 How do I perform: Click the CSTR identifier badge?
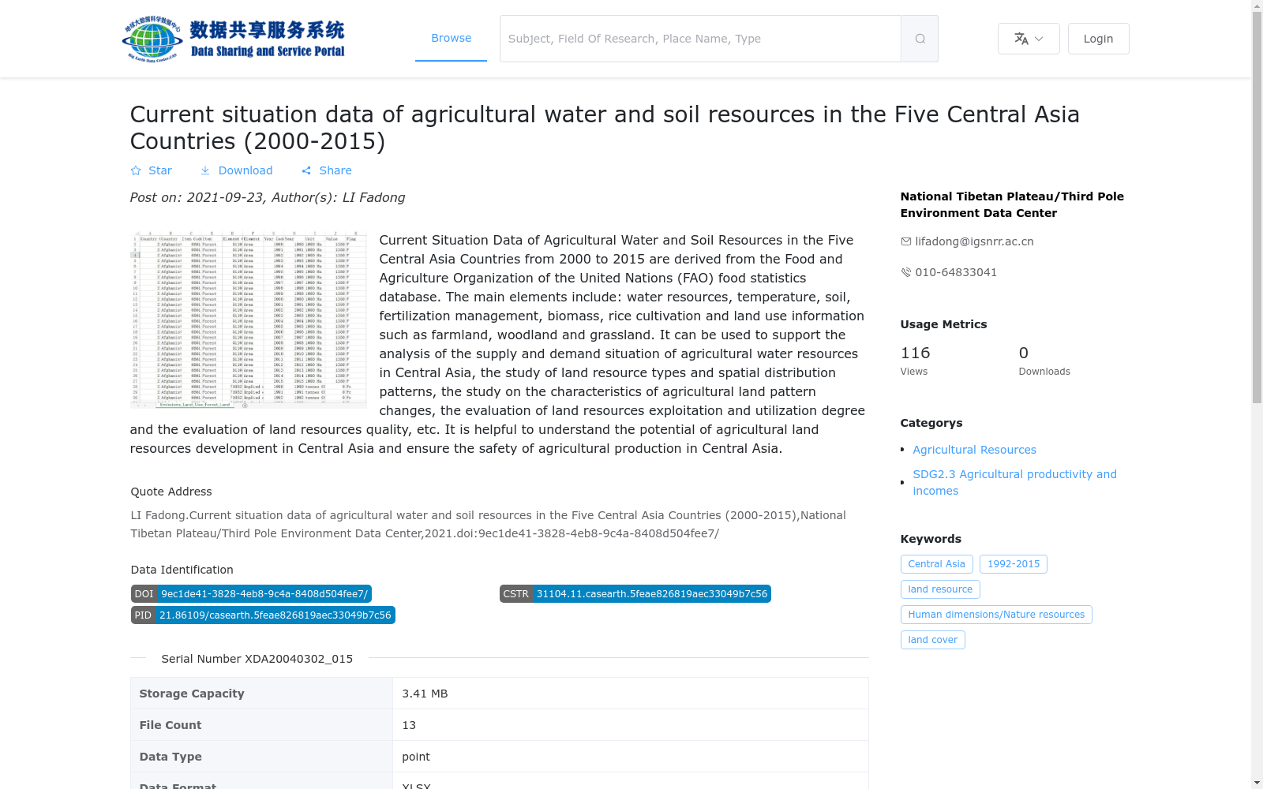click(635, 594)
